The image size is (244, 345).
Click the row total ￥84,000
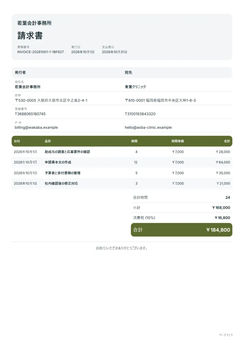point(223,162)
